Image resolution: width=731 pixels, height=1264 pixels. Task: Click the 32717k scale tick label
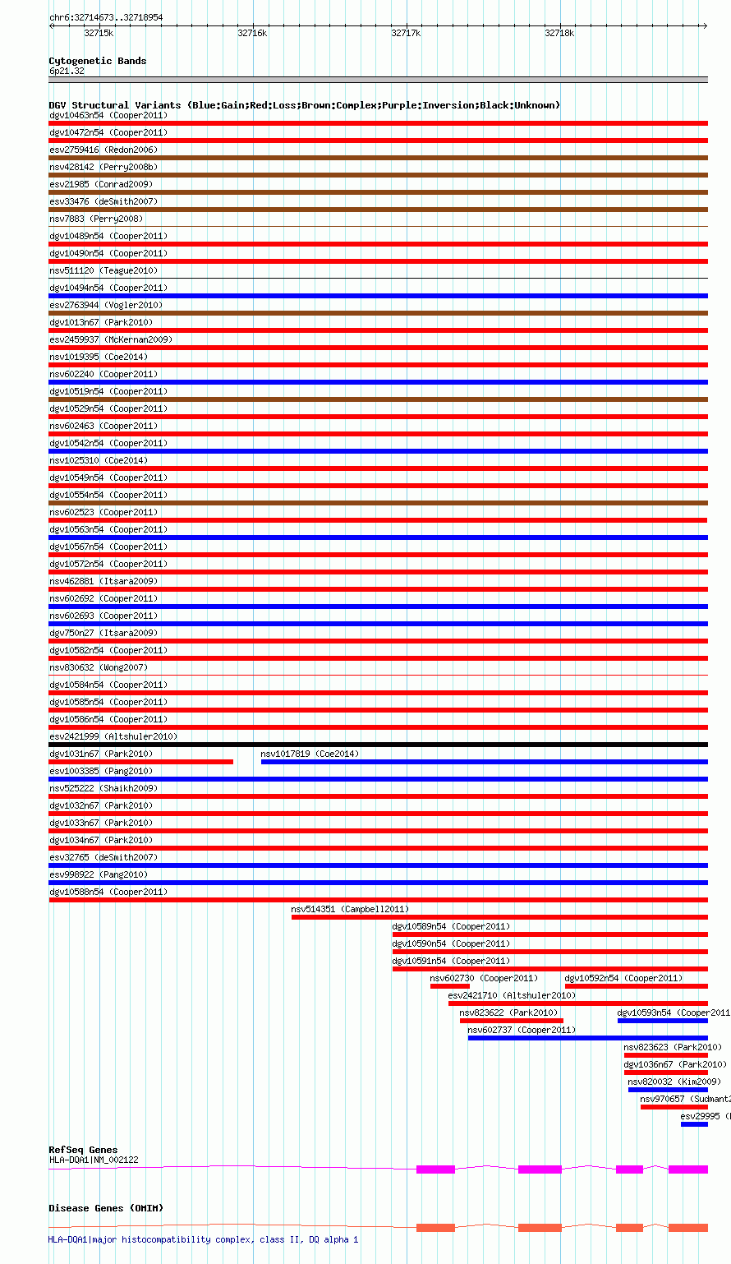point(406,33)
